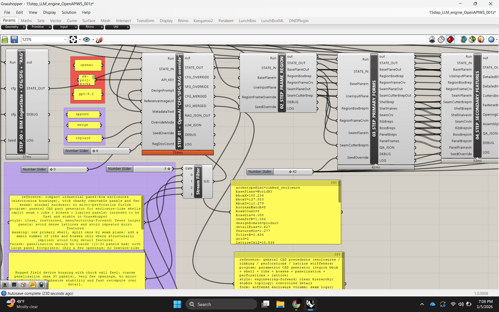The width and height of the screenshot is (499, 312).
Task: Open the Solution menu
Action: click(69, 12)
